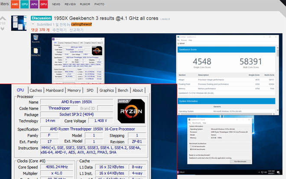Switch to Caches tab in enlarged CPU-Z panel
The image size is (286, 179).
click(x=36, y=90)
